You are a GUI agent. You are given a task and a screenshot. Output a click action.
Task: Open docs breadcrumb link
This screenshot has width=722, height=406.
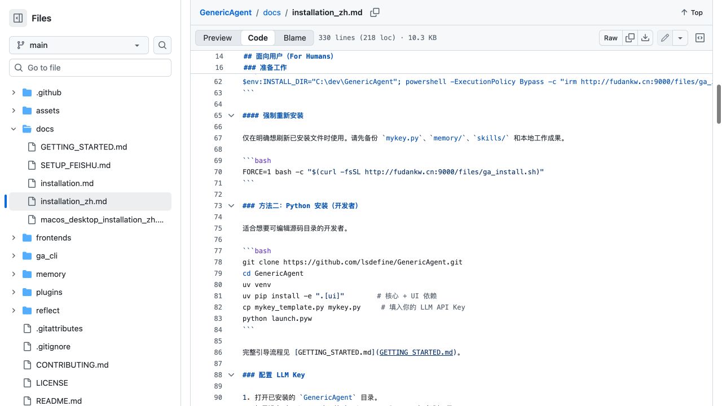[x=272, y=12]
